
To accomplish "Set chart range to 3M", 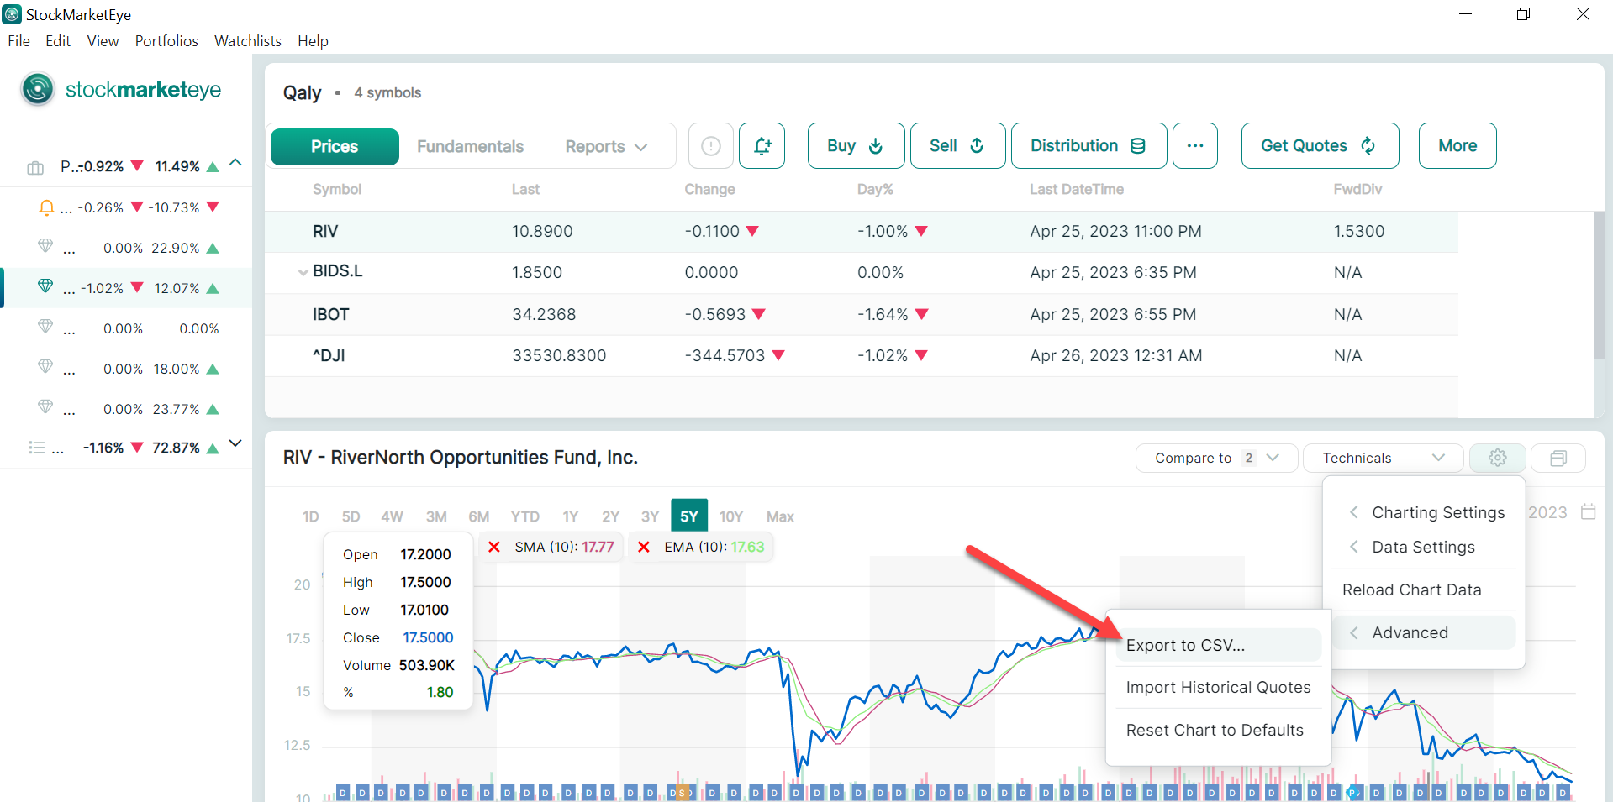I will click(436, 516).
